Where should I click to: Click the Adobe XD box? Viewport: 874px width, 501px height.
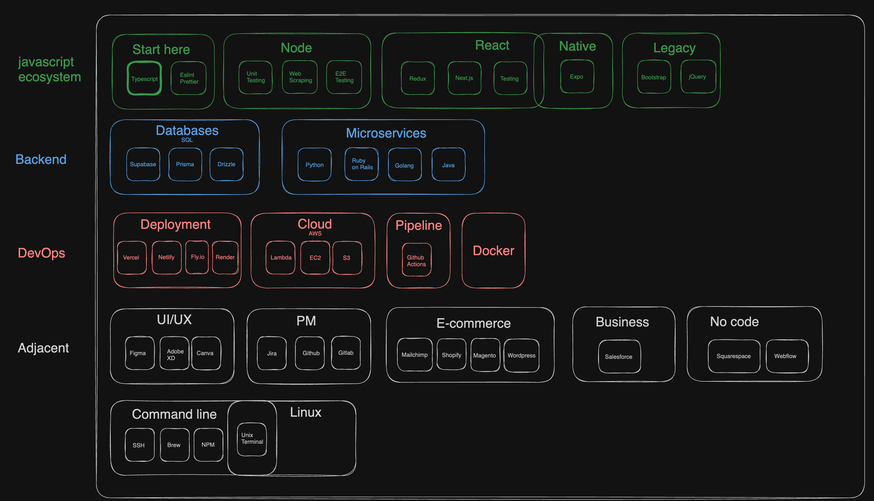175,353
